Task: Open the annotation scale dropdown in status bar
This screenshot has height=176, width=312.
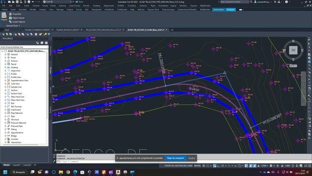Action: point(264,166)
